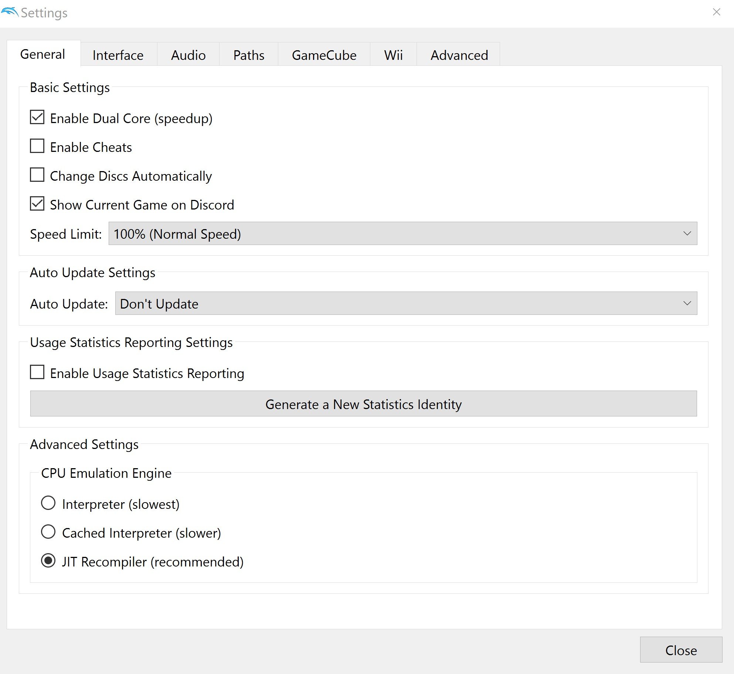
Task: Open the Interface tab
Action: 118,55
